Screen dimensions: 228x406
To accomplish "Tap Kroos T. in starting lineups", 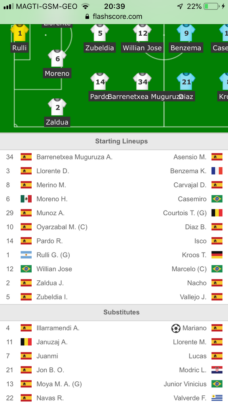I will (194, 255).
